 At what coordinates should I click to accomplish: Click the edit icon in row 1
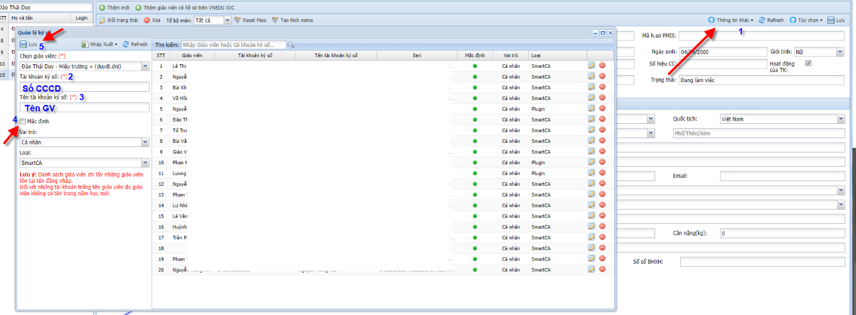pyautogui.click(x=591, y=66)
